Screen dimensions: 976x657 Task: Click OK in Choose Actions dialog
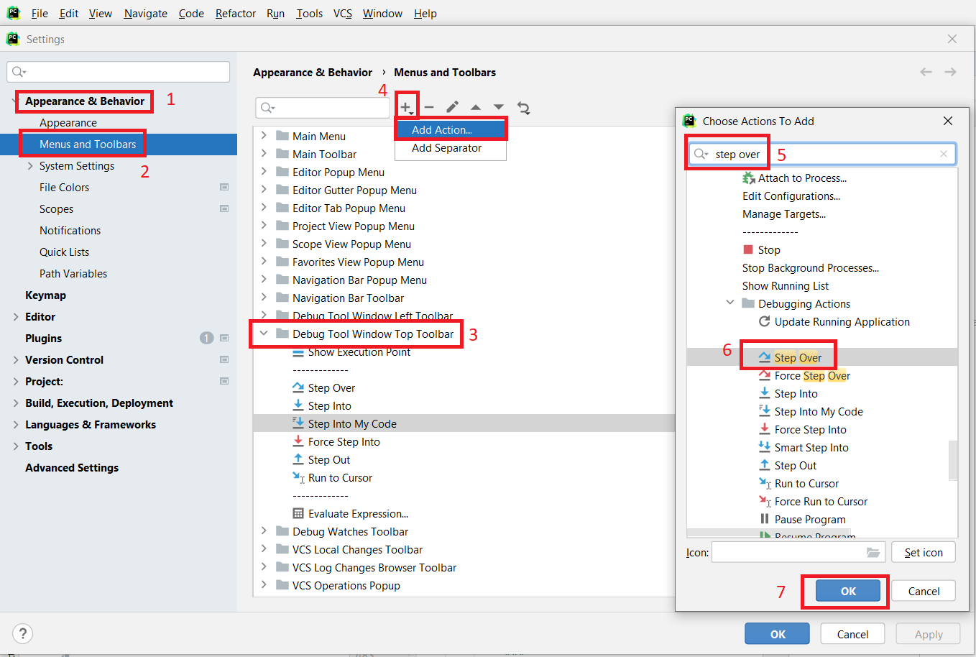[848, 591]
